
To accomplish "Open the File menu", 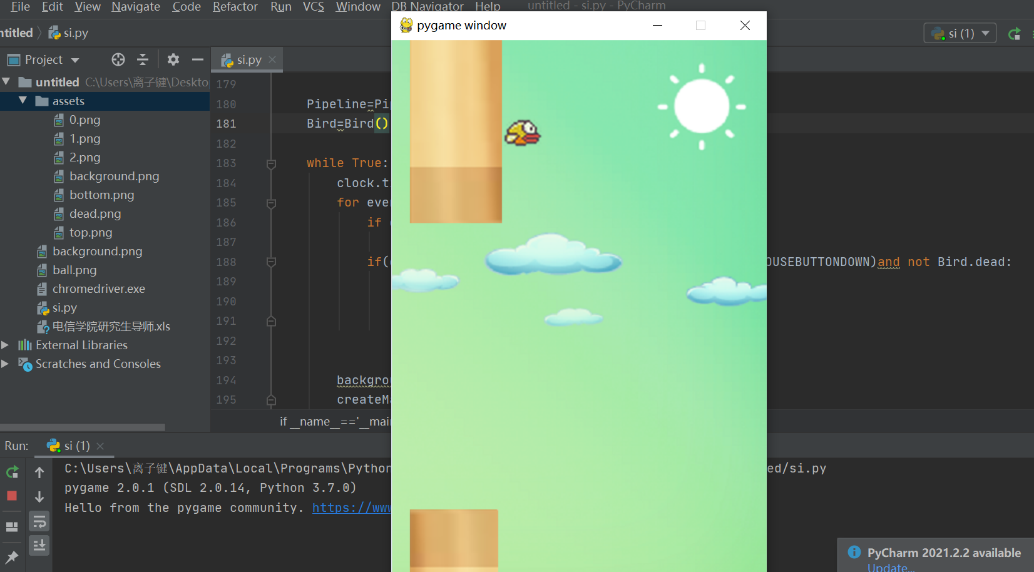I will point(21,6).
